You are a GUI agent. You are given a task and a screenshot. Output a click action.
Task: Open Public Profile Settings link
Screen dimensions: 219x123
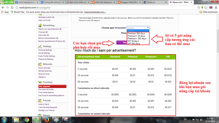point(47,56)
